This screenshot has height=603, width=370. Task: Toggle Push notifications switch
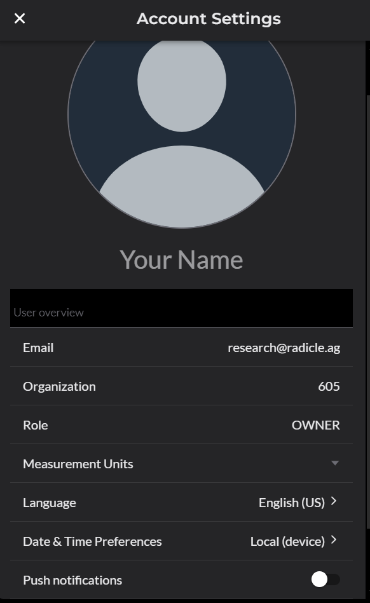coord(325,579)
